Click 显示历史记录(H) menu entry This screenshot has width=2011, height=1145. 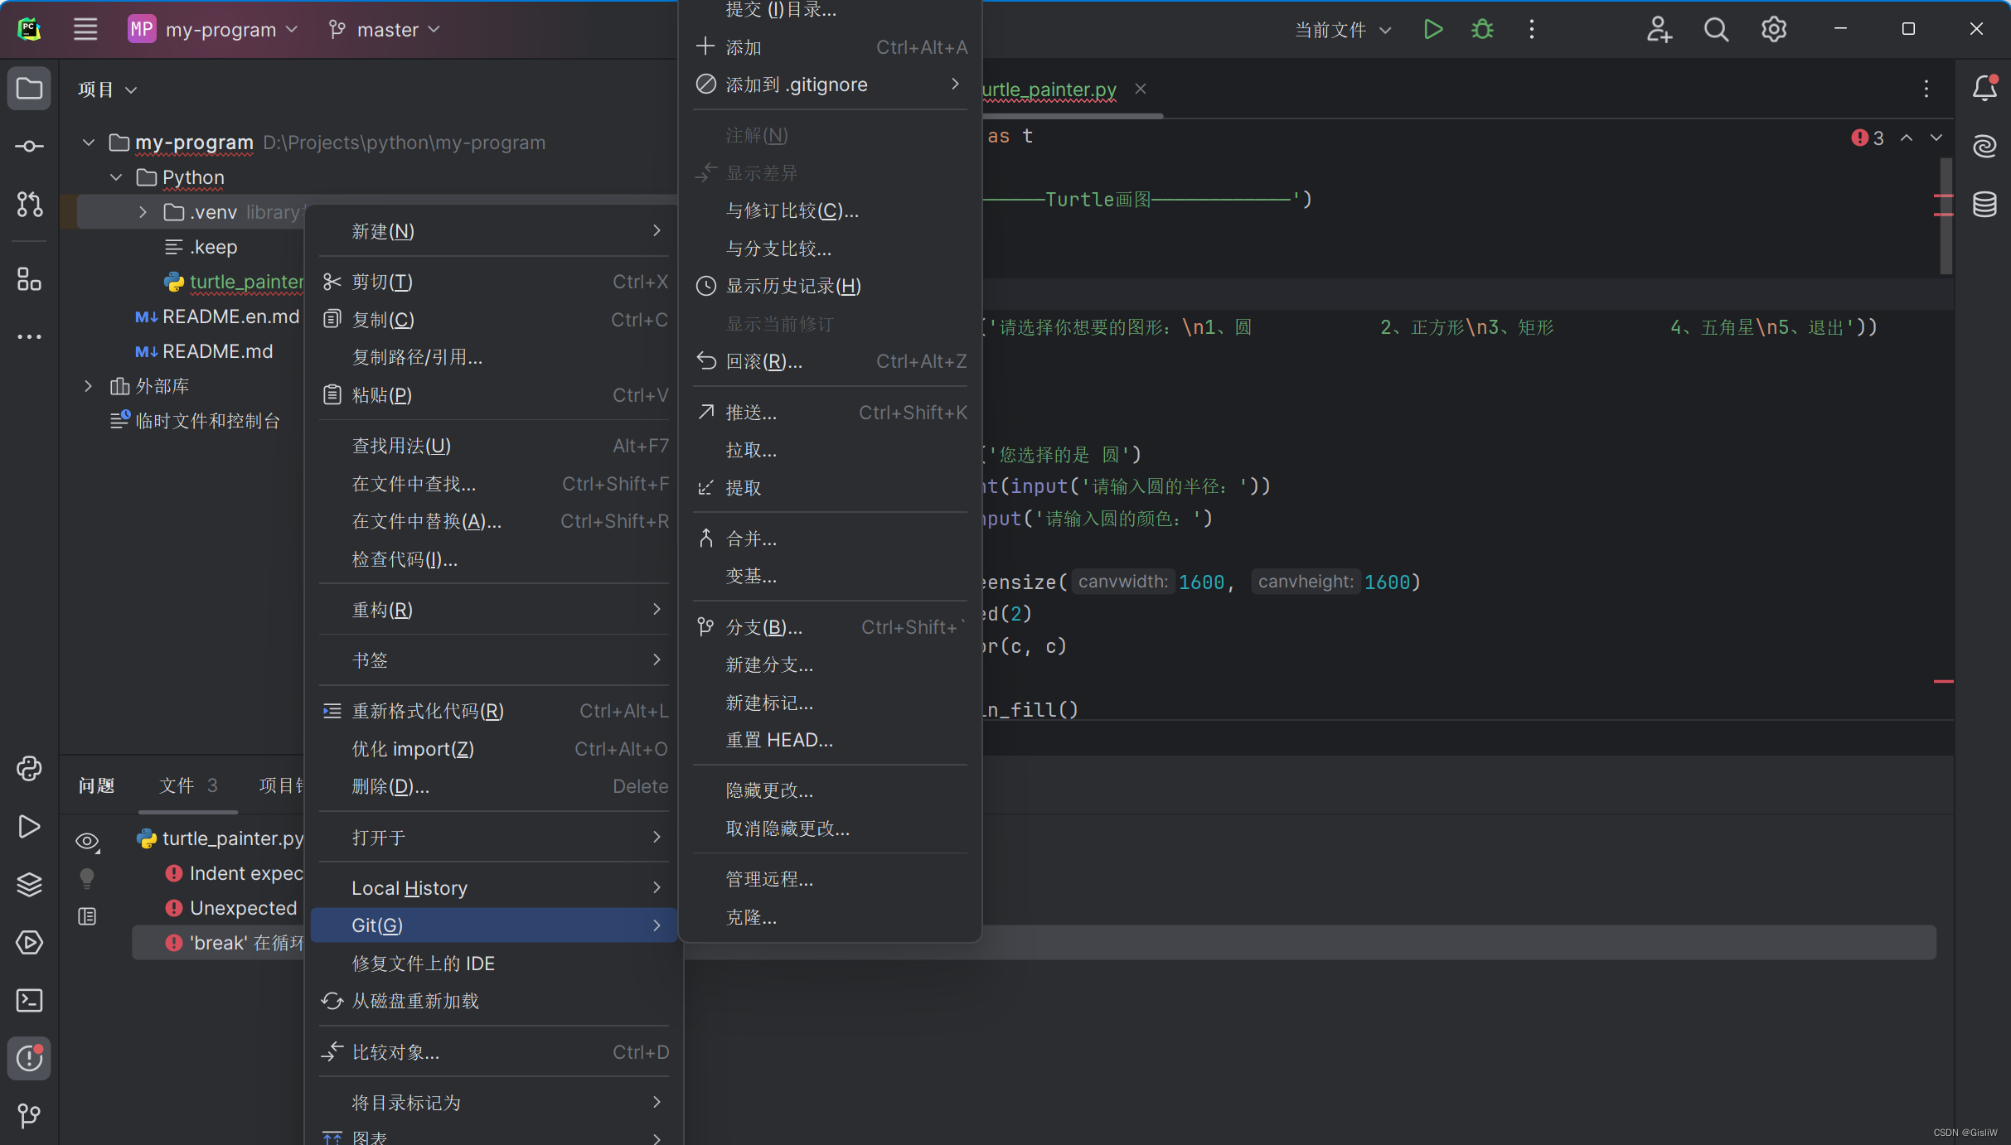[793, 286]
